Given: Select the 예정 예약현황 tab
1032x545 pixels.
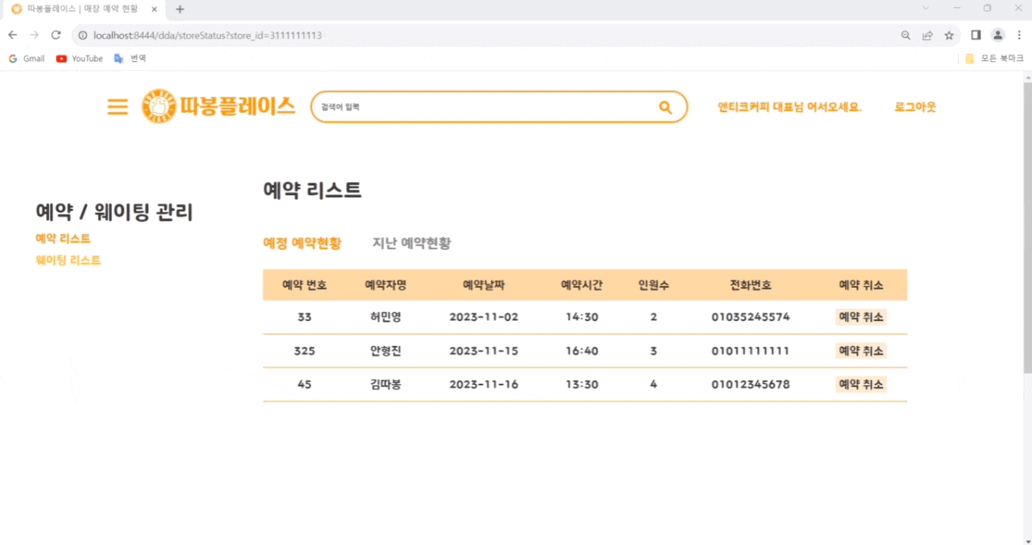Looking at the screenshot, I should (302, 243).
